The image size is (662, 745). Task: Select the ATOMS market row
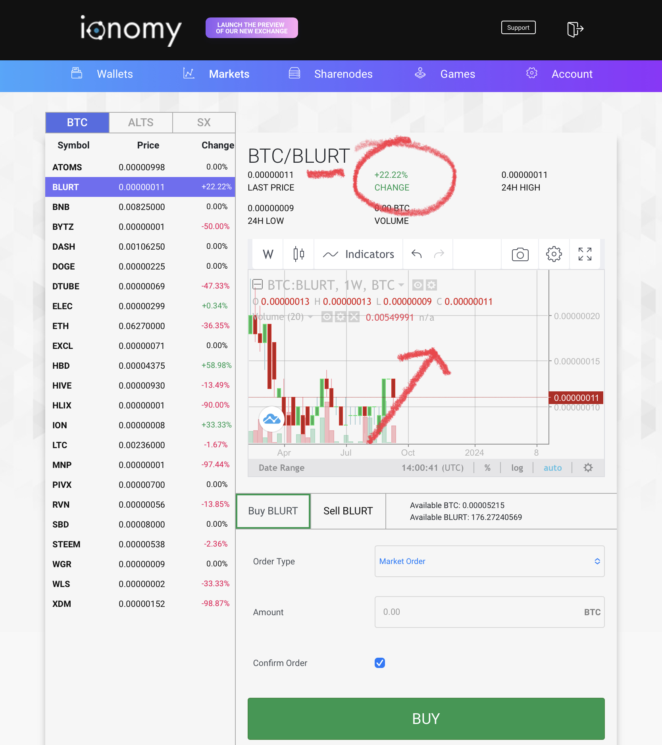pyautogui.click(x=140, y=167)
